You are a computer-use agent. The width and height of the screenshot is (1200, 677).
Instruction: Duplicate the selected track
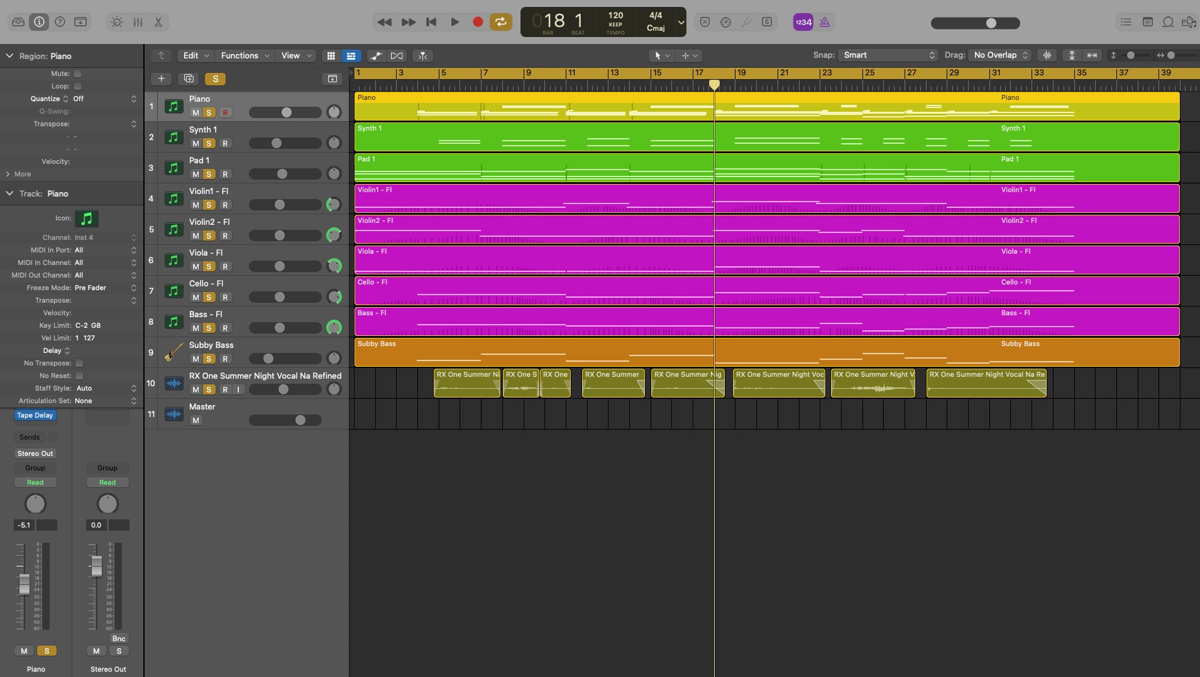[189, 79]
